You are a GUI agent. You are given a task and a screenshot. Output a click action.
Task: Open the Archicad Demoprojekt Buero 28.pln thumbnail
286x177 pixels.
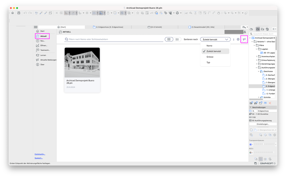click(82, 62)
